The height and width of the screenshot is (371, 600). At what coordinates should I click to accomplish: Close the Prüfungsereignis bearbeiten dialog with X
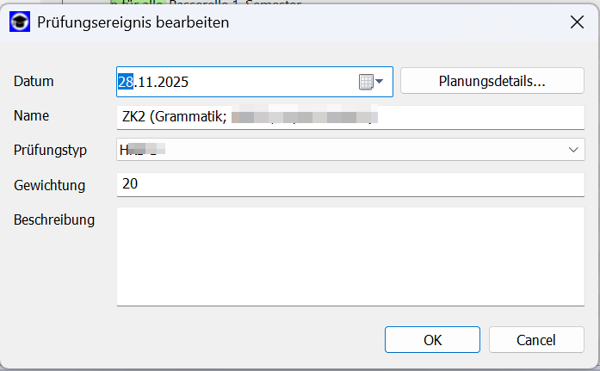click(577, 22)
